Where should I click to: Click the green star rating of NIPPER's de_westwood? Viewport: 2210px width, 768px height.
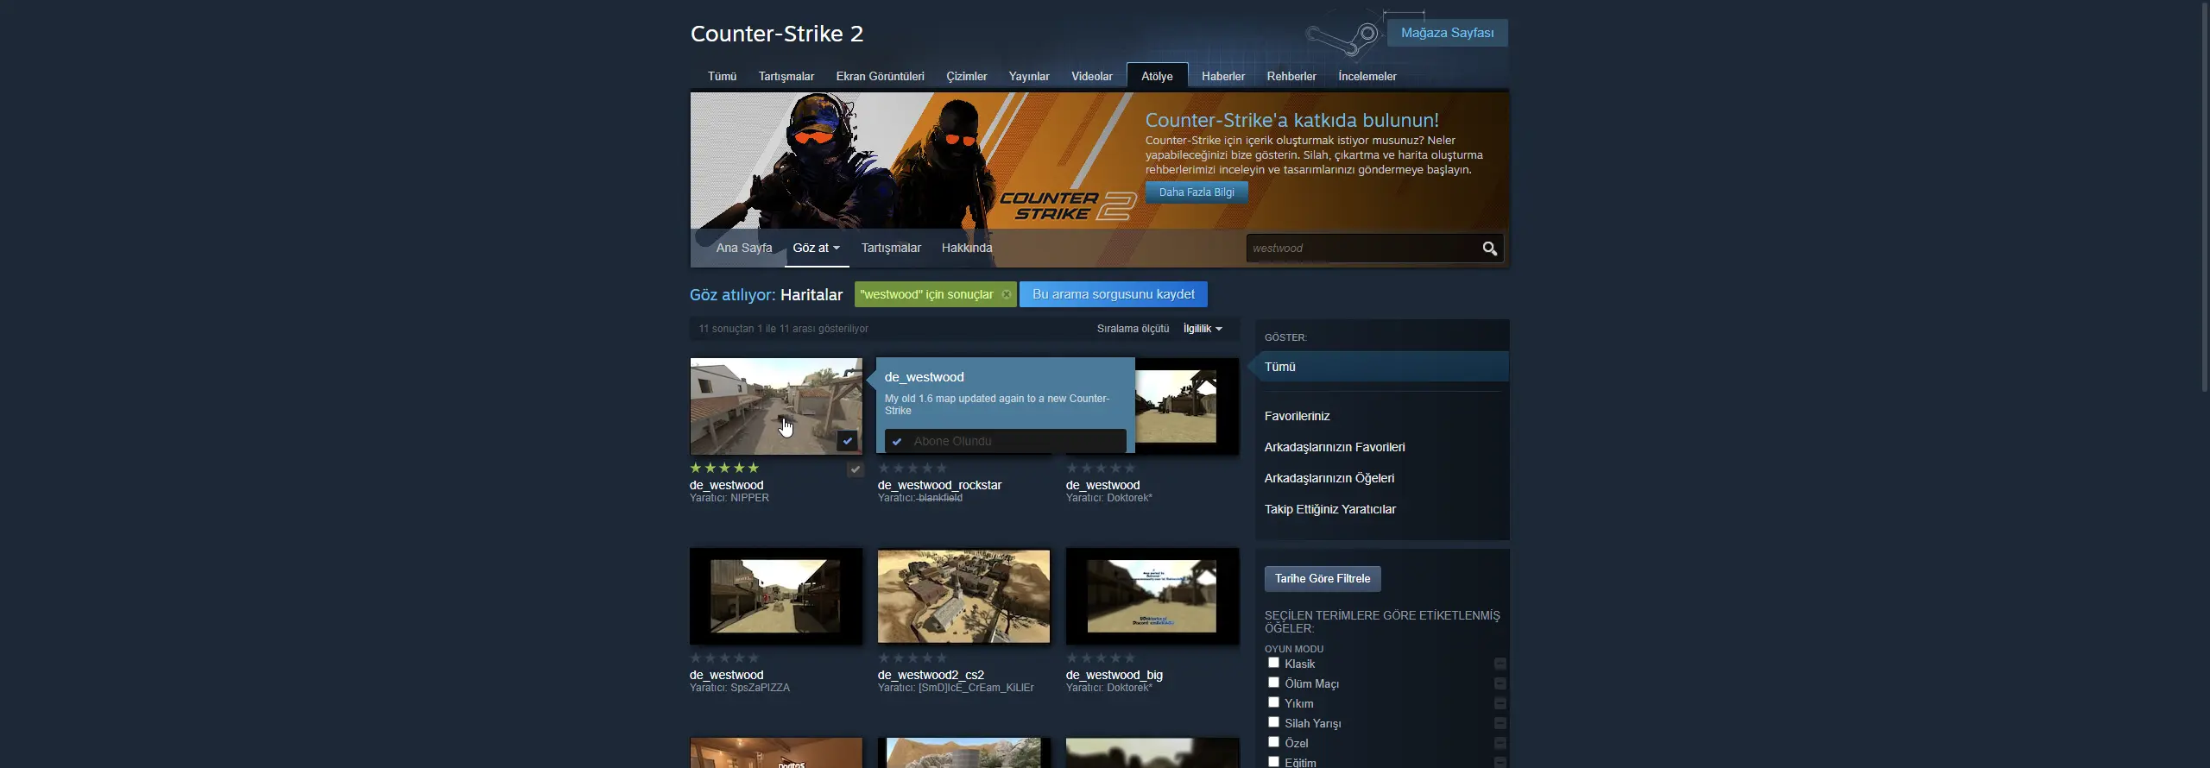(x=724, y=468)
